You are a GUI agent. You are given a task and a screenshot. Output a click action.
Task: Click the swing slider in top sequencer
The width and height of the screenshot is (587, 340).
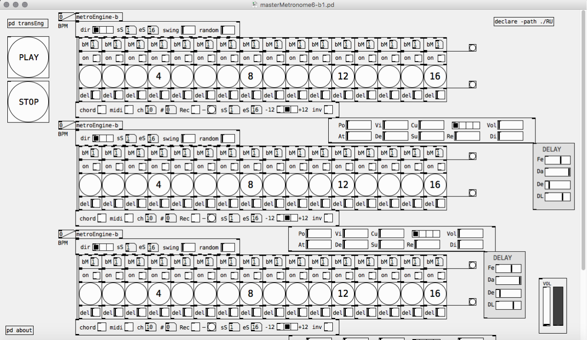188,30
